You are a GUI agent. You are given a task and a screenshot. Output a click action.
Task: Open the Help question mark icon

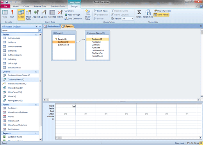[201, 6]
